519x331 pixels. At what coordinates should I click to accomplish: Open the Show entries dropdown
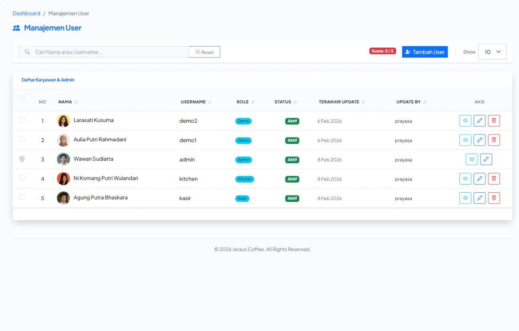[x=492, y=52]
